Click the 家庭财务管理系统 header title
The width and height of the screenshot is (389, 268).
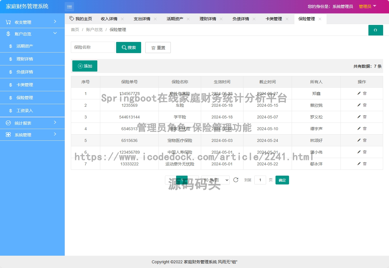pyautogui.click(x=27, y=6)
